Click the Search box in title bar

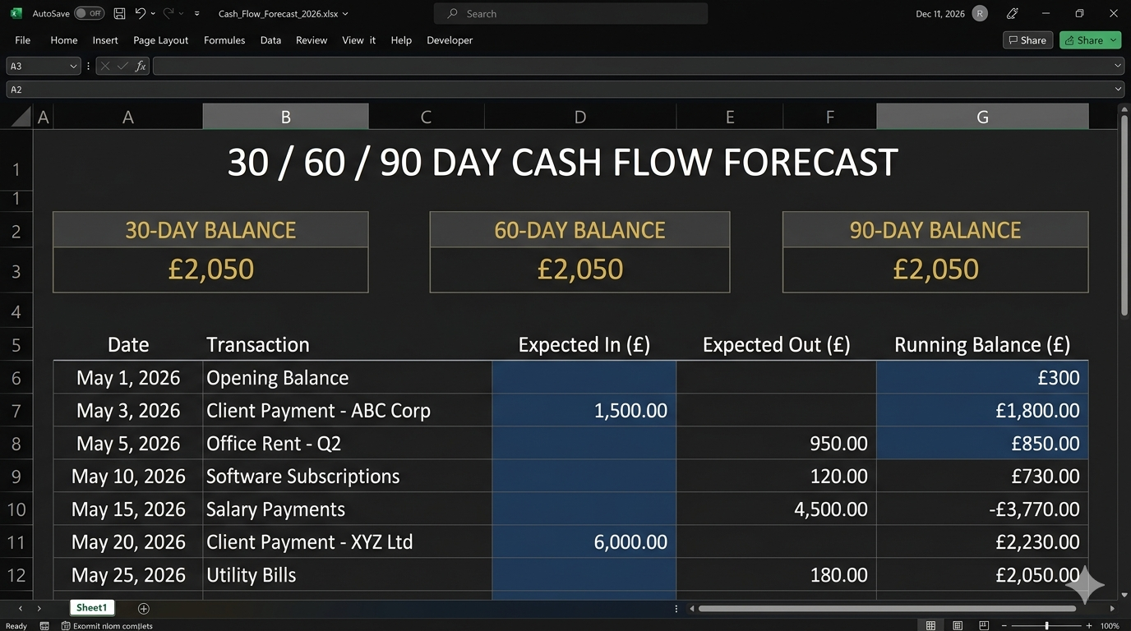click(570, 13)
